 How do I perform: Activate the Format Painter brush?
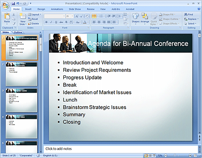pos(14,24)
